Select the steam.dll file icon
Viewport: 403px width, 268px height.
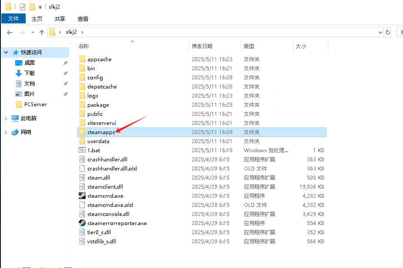coord(82,177)
